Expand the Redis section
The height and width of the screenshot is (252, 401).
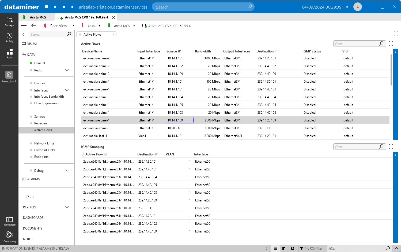coord(67,70)
